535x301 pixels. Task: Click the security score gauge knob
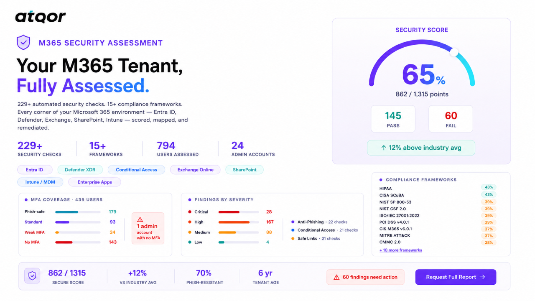(454, 52)
